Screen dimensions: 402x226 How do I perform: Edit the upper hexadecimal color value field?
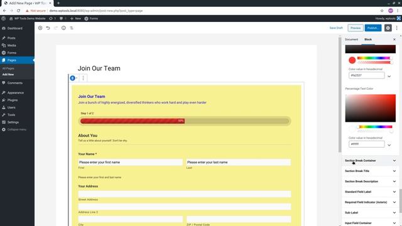(x=367, y=75)
